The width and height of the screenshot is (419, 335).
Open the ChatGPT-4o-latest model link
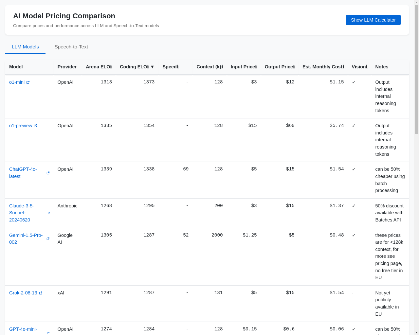(x=23, y=173)
